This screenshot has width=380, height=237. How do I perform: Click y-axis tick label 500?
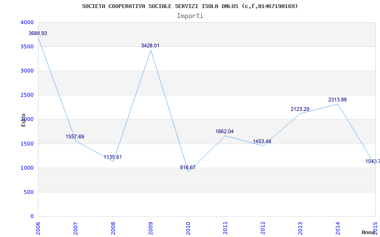click(x=29, y=192)
